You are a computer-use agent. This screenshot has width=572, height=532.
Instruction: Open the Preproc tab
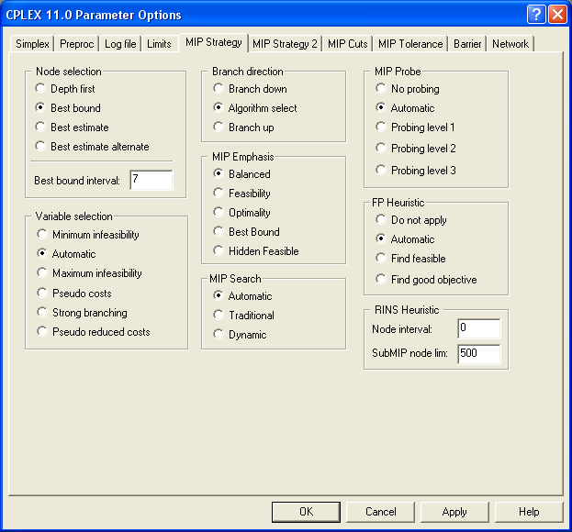click(x=76, y=44)
